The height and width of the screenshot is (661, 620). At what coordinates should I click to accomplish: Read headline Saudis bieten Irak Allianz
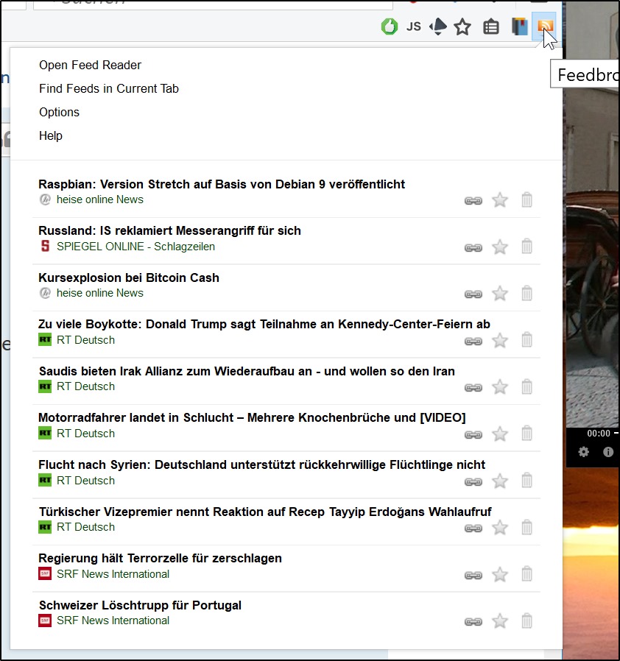247,371
